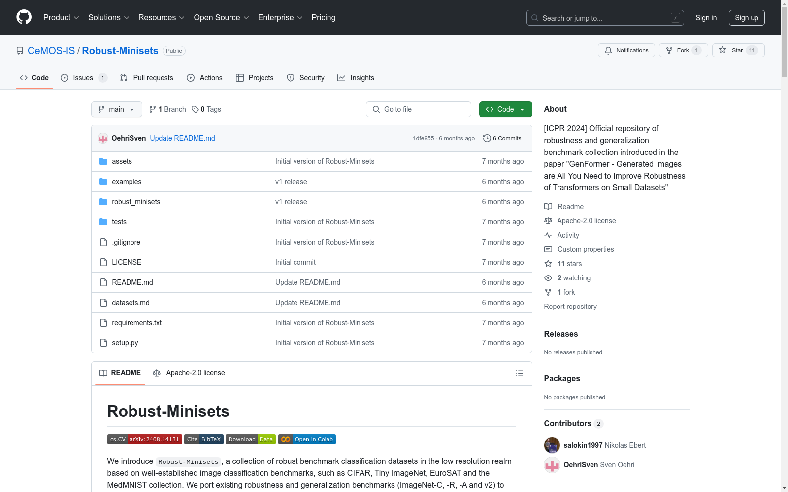Click the Activity pulse icon

click(x=548, y=235)
